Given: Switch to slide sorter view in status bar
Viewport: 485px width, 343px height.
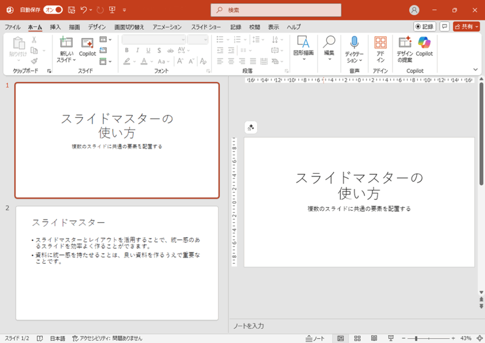Looking at the screenshot, I should (357, 338).
